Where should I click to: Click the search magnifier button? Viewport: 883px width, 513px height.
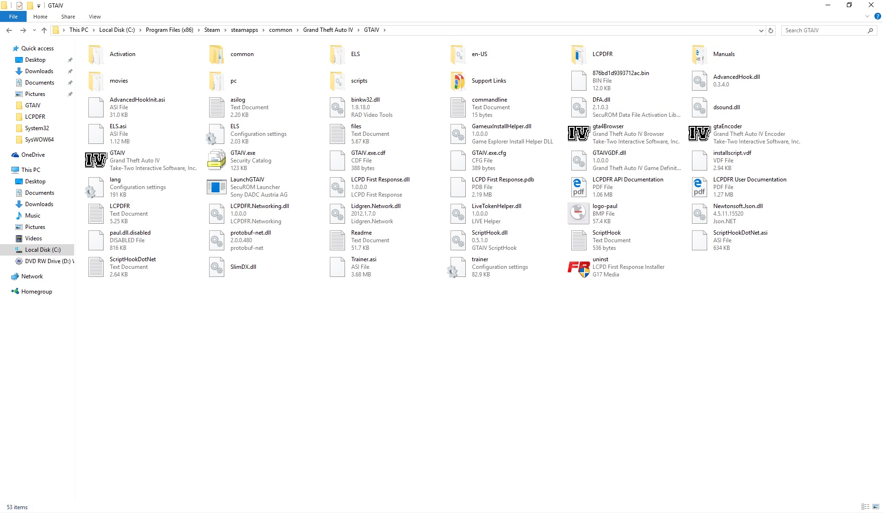tap(870, 30)
